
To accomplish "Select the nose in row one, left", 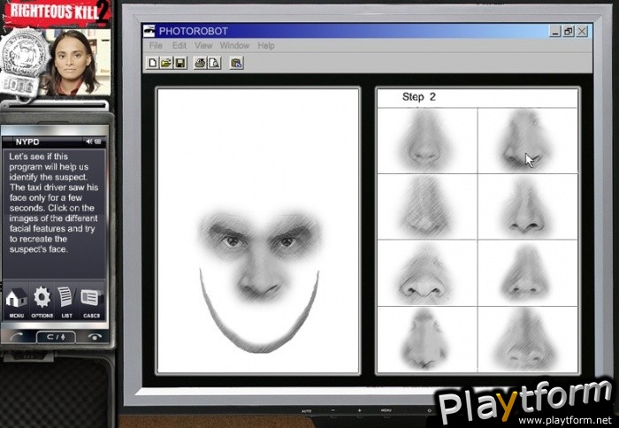I will [x=427, y=141].
